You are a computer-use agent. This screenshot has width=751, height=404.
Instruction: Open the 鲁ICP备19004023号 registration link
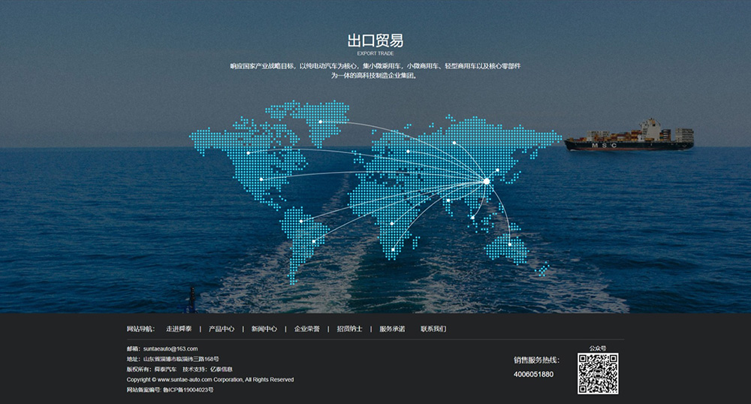tap(188, 390)
